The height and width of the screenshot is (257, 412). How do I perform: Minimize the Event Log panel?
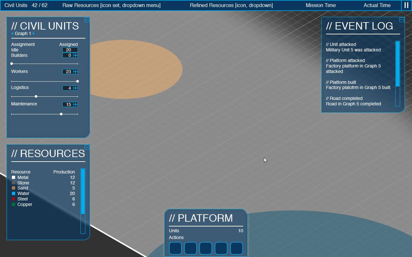(402, 20)
